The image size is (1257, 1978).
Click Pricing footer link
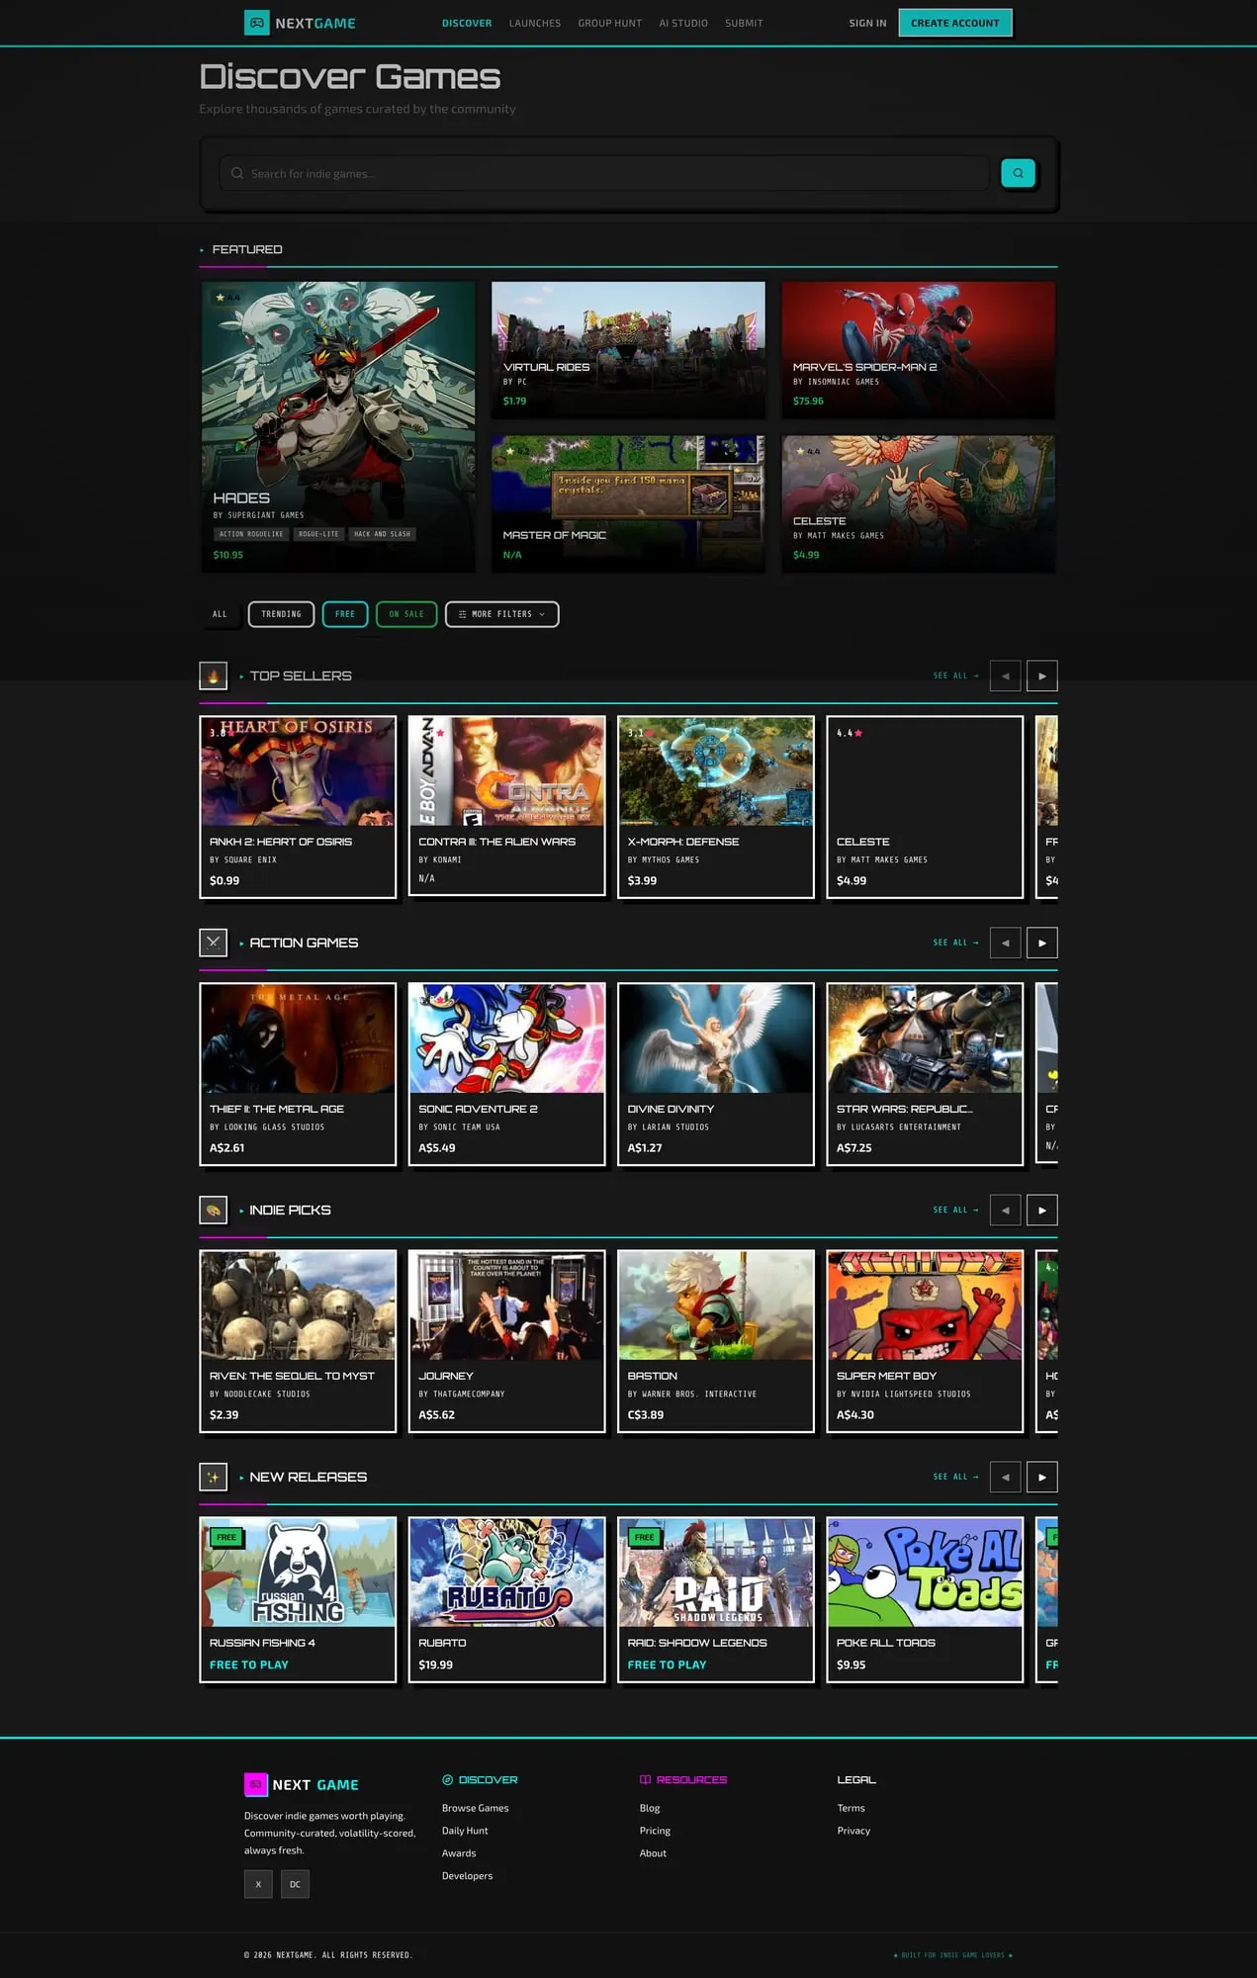(655, 1831)
